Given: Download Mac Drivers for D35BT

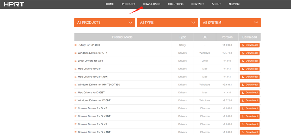Looking at the screenshot, I should tap(250, 93).
